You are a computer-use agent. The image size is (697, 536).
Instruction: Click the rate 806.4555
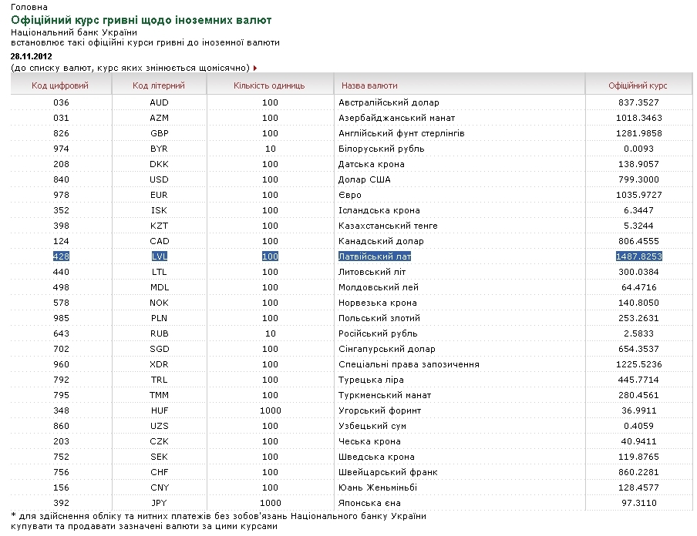click(638, 241)
